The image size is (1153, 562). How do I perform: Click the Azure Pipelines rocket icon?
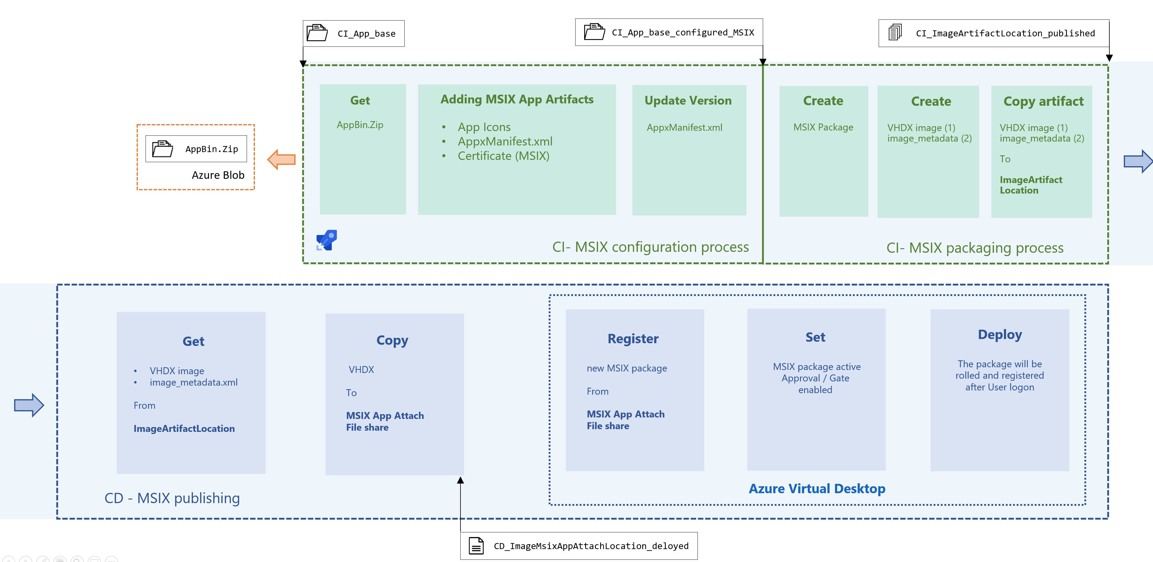326,240
